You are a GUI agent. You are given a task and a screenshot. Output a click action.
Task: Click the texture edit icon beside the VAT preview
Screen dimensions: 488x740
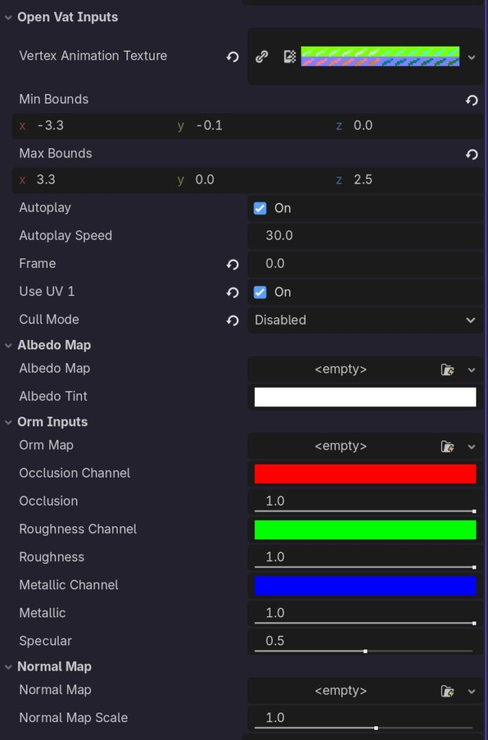pyautogui.click(x=289, y=57)
